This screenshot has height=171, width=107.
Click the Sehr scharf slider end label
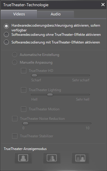81,80
